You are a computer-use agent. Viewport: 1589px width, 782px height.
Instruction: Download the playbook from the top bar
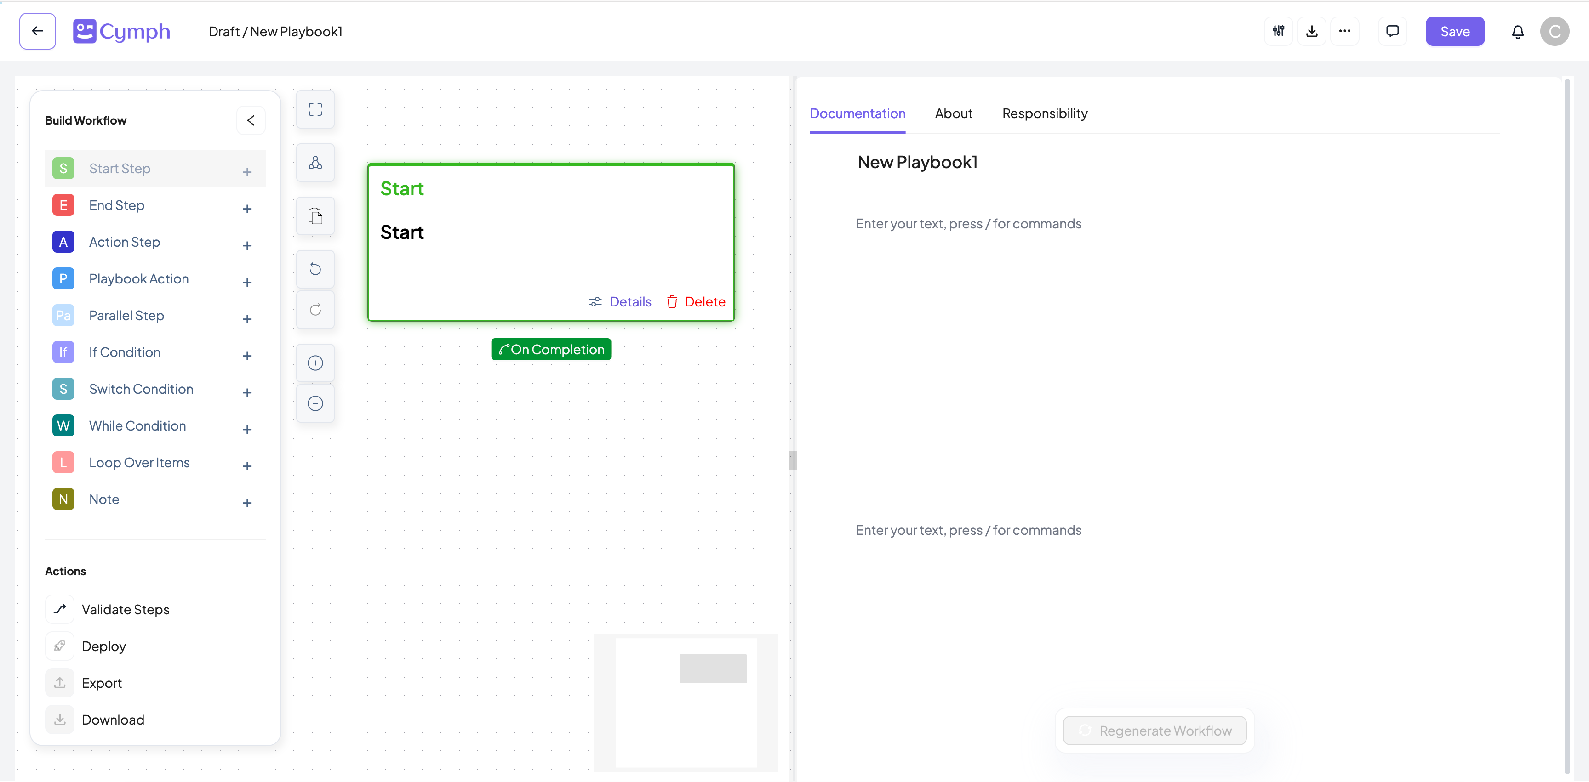[x=1312, y=31]
